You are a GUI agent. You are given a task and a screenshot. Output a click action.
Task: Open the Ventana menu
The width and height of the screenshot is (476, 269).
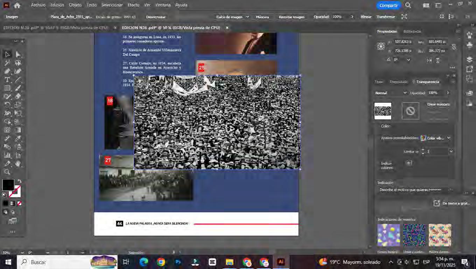coord(163,5)
